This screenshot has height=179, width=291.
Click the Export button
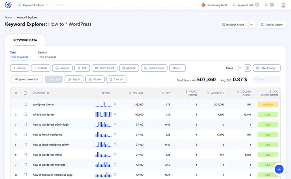pyautogui.click(x=74, y=79)
